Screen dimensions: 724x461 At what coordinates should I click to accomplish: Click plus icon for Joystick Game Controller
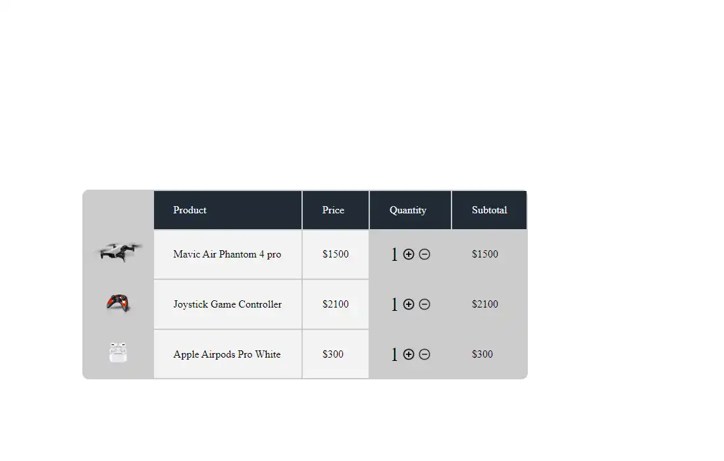(x=409, y=304)
